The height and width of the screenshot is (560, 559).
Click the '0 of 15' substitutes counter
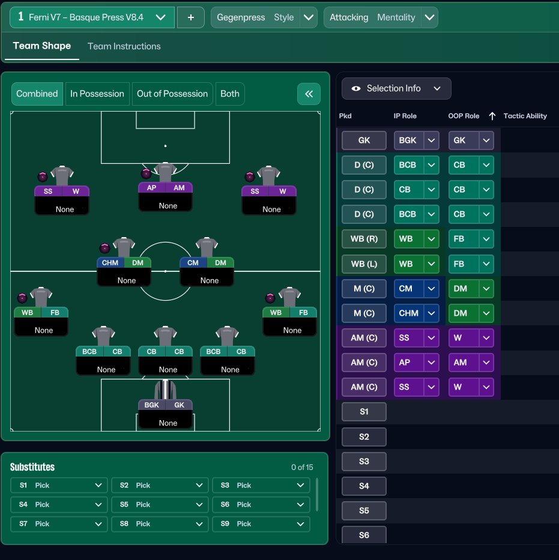pos(302,467)
